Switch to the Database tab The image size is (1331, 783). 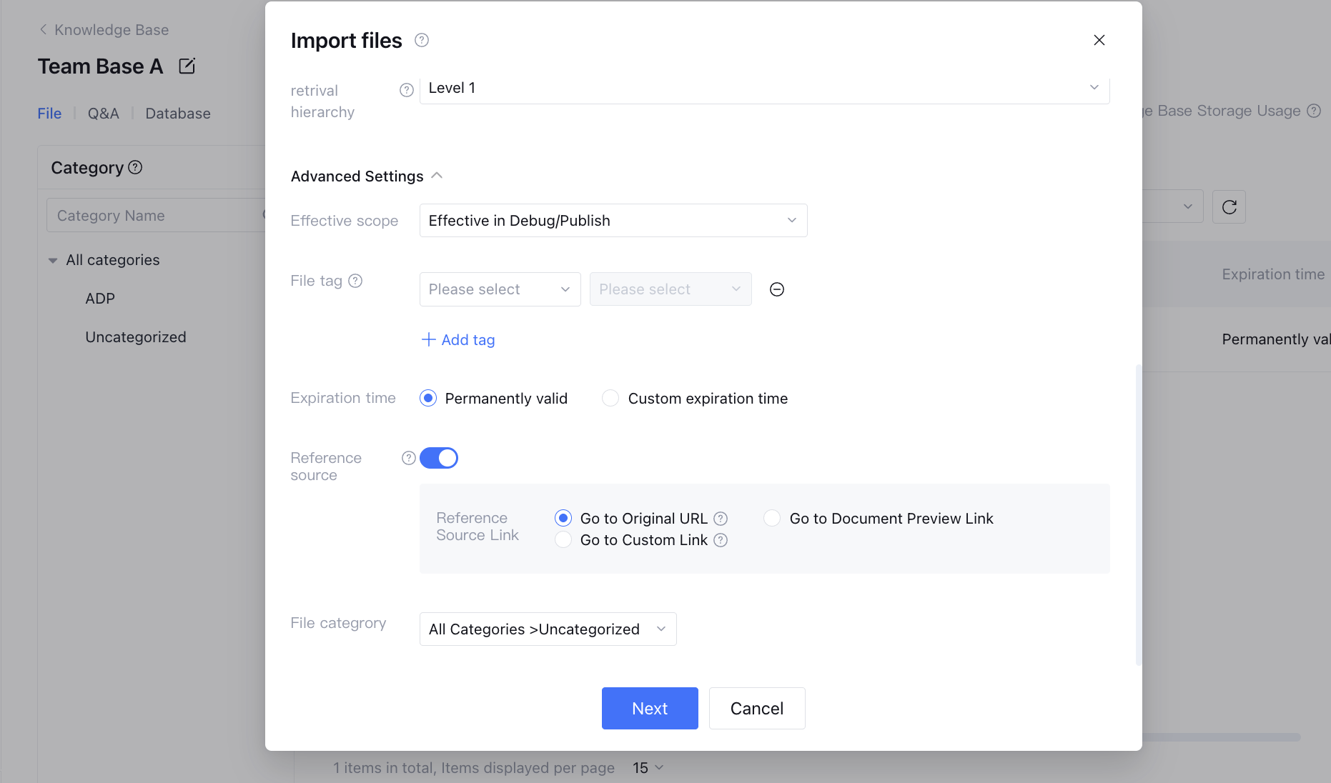click(x=178, y=114)
